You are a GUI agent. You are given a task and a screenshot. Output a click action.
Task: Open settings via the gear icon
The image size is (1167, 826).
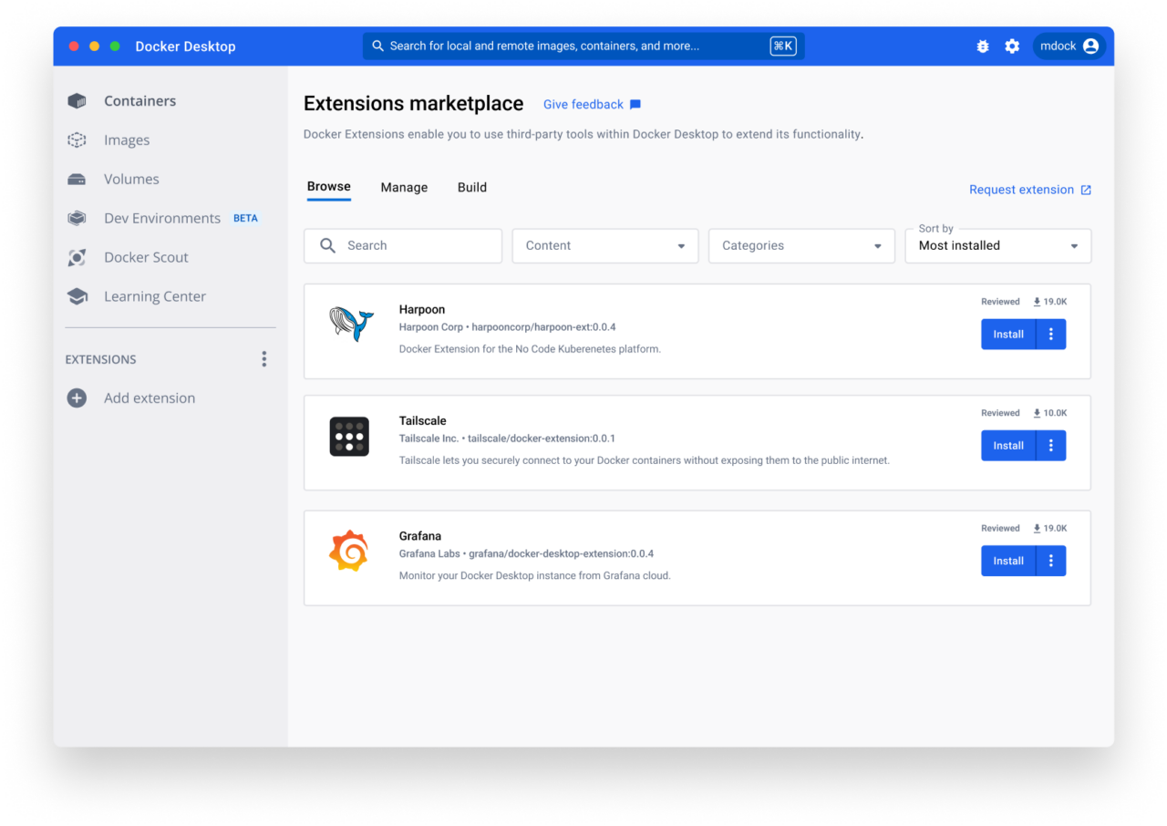point(1012,46)
